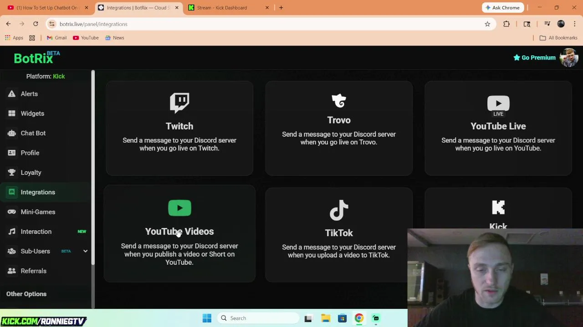The height and width of the screenshot is (327, 583).
Task: Open the YouTube Live card title
Action: pos(498,126)
